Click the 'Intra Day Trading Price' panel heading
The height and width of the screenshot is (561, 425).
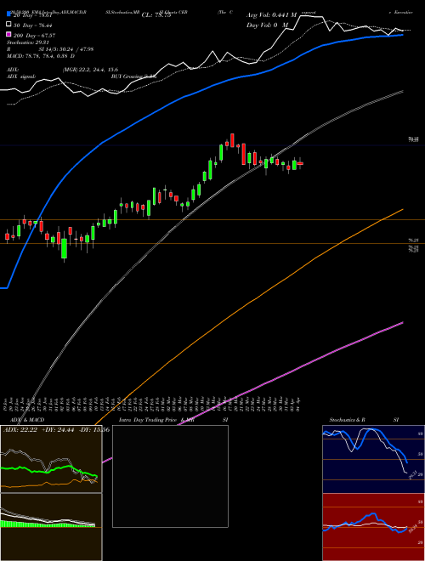[x=148, y=420]
